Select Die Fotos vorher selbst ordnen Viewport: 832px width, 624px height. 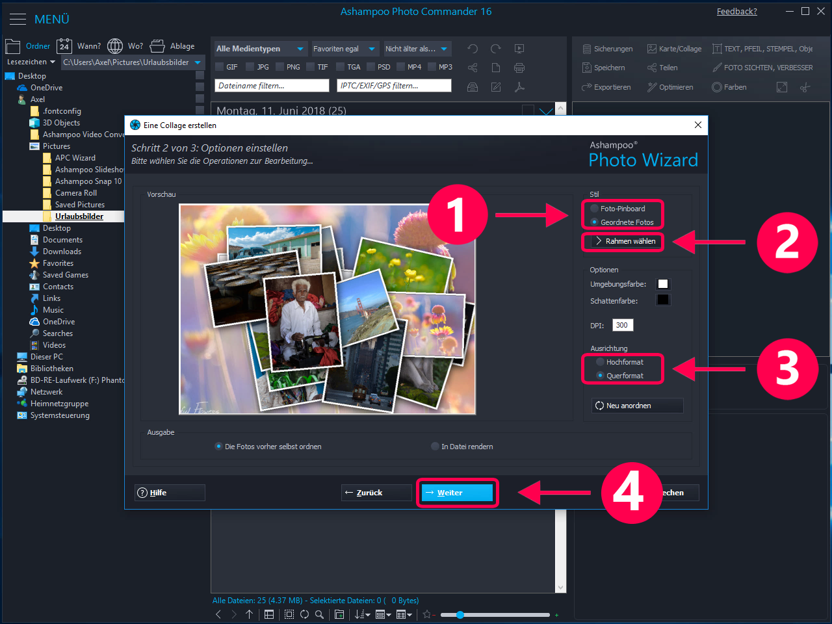pos(268,447)
